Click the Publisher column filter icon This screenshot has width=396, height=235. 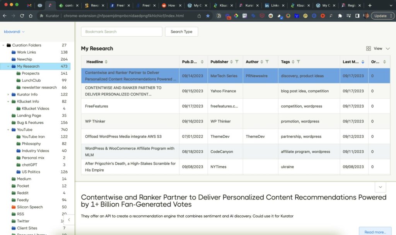237,62
